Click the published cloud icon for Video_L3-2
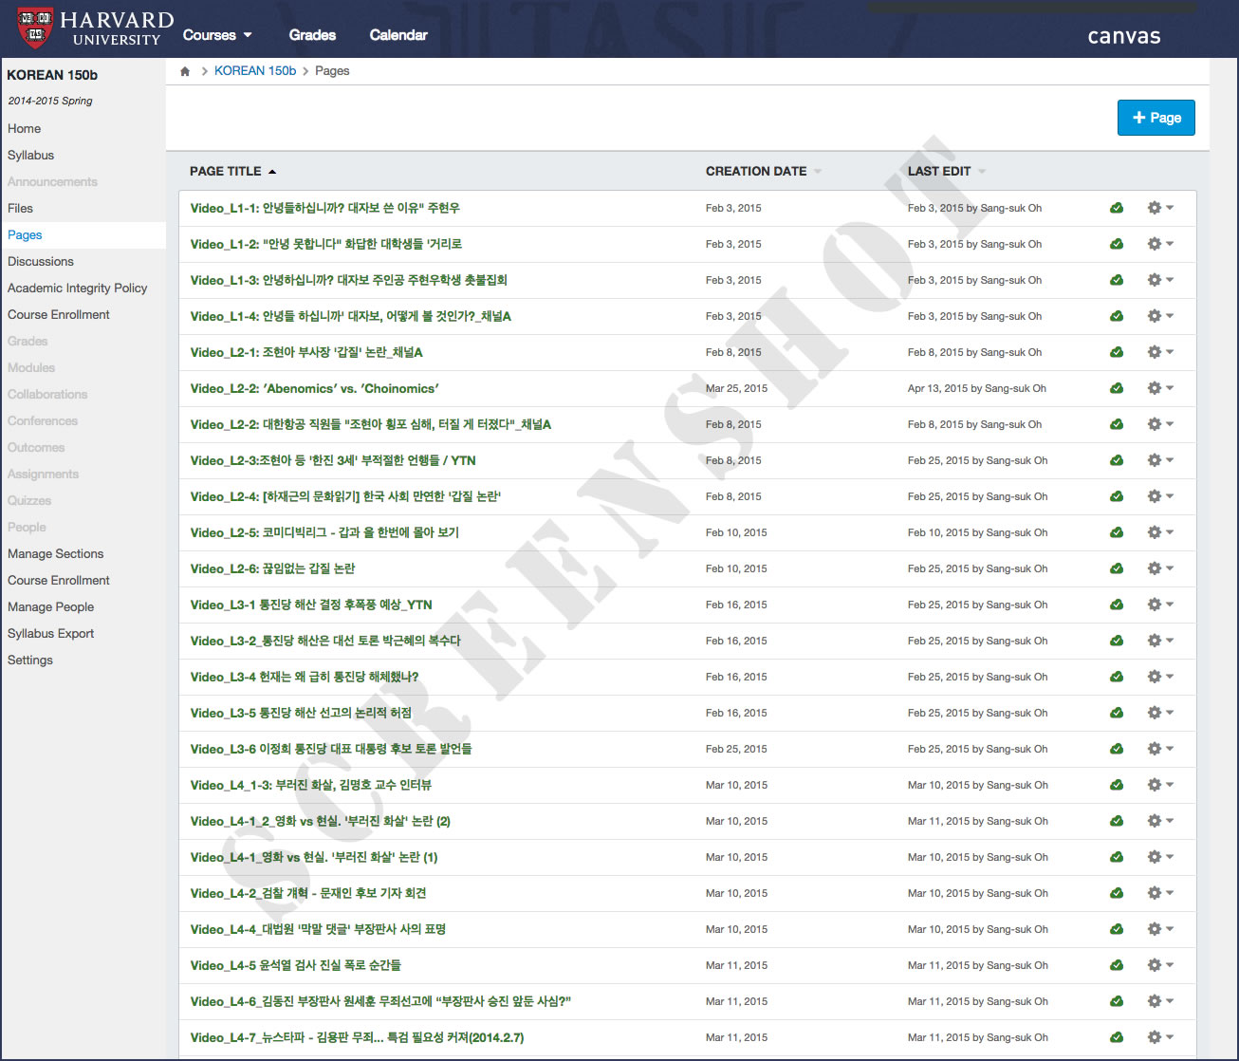Image resolution: width=1239 pixels, height=1061 pixels. coord(1117,641)
